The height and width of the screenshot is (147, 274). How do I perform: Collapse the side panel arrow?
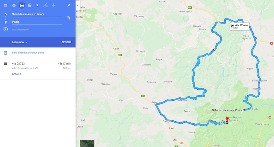(x=78, y=5)
